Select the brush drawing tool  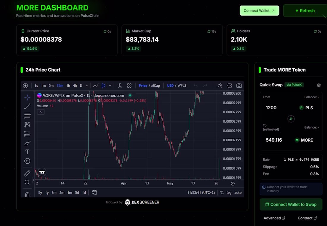point(27,143)
